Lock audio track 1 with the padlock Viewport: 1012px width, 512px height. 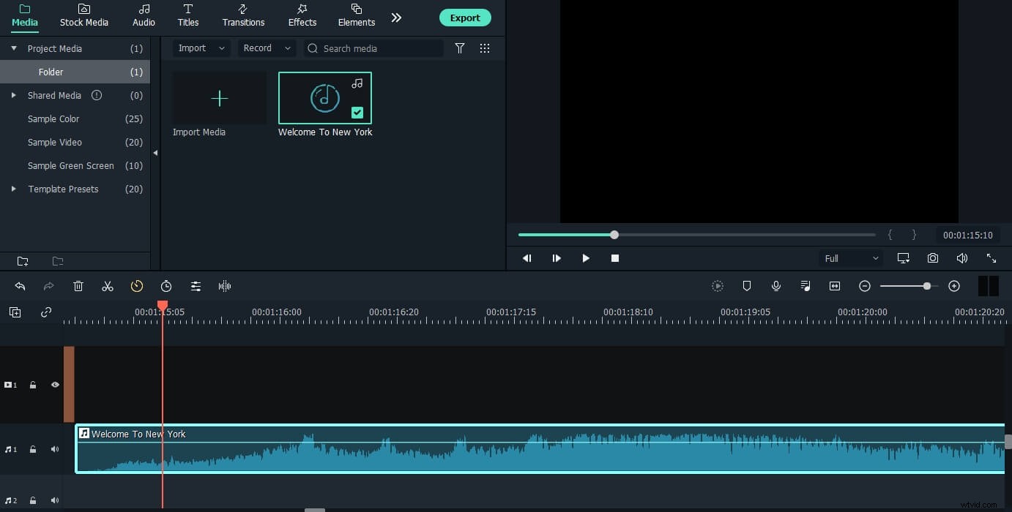(x=33, y=448)
